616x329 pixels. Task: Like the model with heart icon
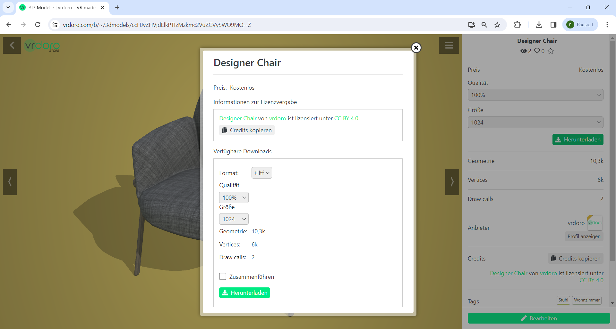[x=537, y=51]
